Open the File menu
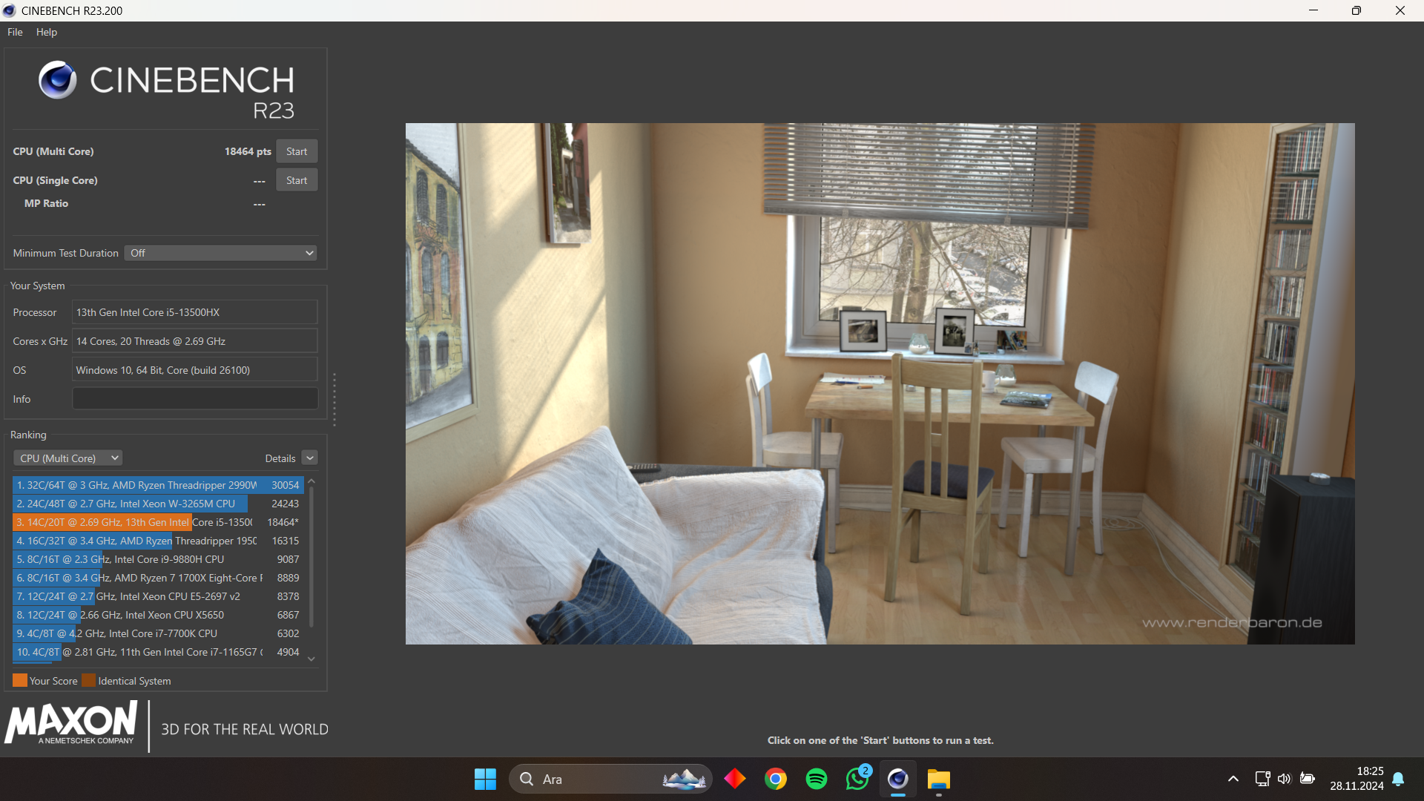Image resolution: width=1424 pixels, height=801 pixels. click(15, 32)
